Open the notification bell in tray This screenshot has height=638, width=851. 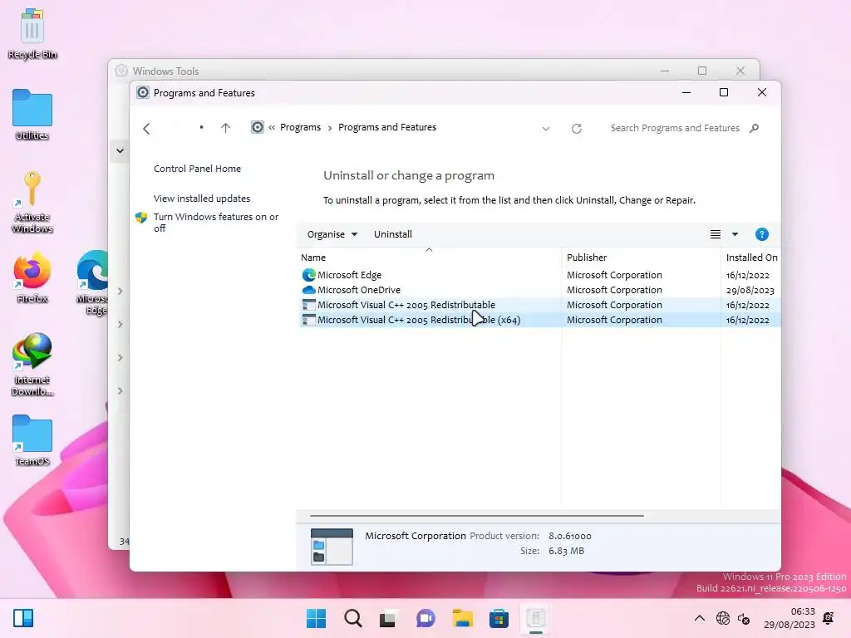point(829,618)
